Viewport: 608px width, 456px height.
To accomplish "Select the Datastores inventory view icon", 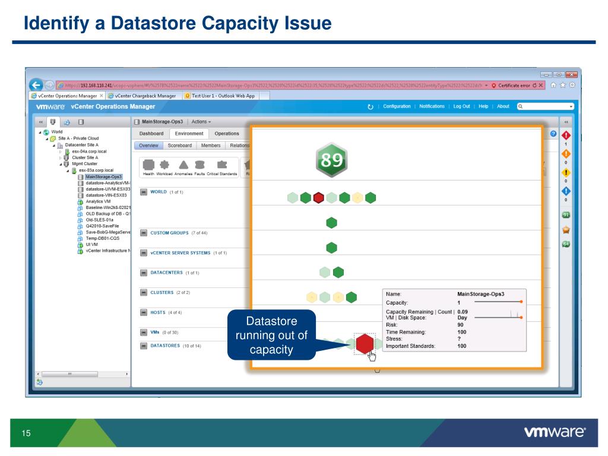I will coord(81,122).
